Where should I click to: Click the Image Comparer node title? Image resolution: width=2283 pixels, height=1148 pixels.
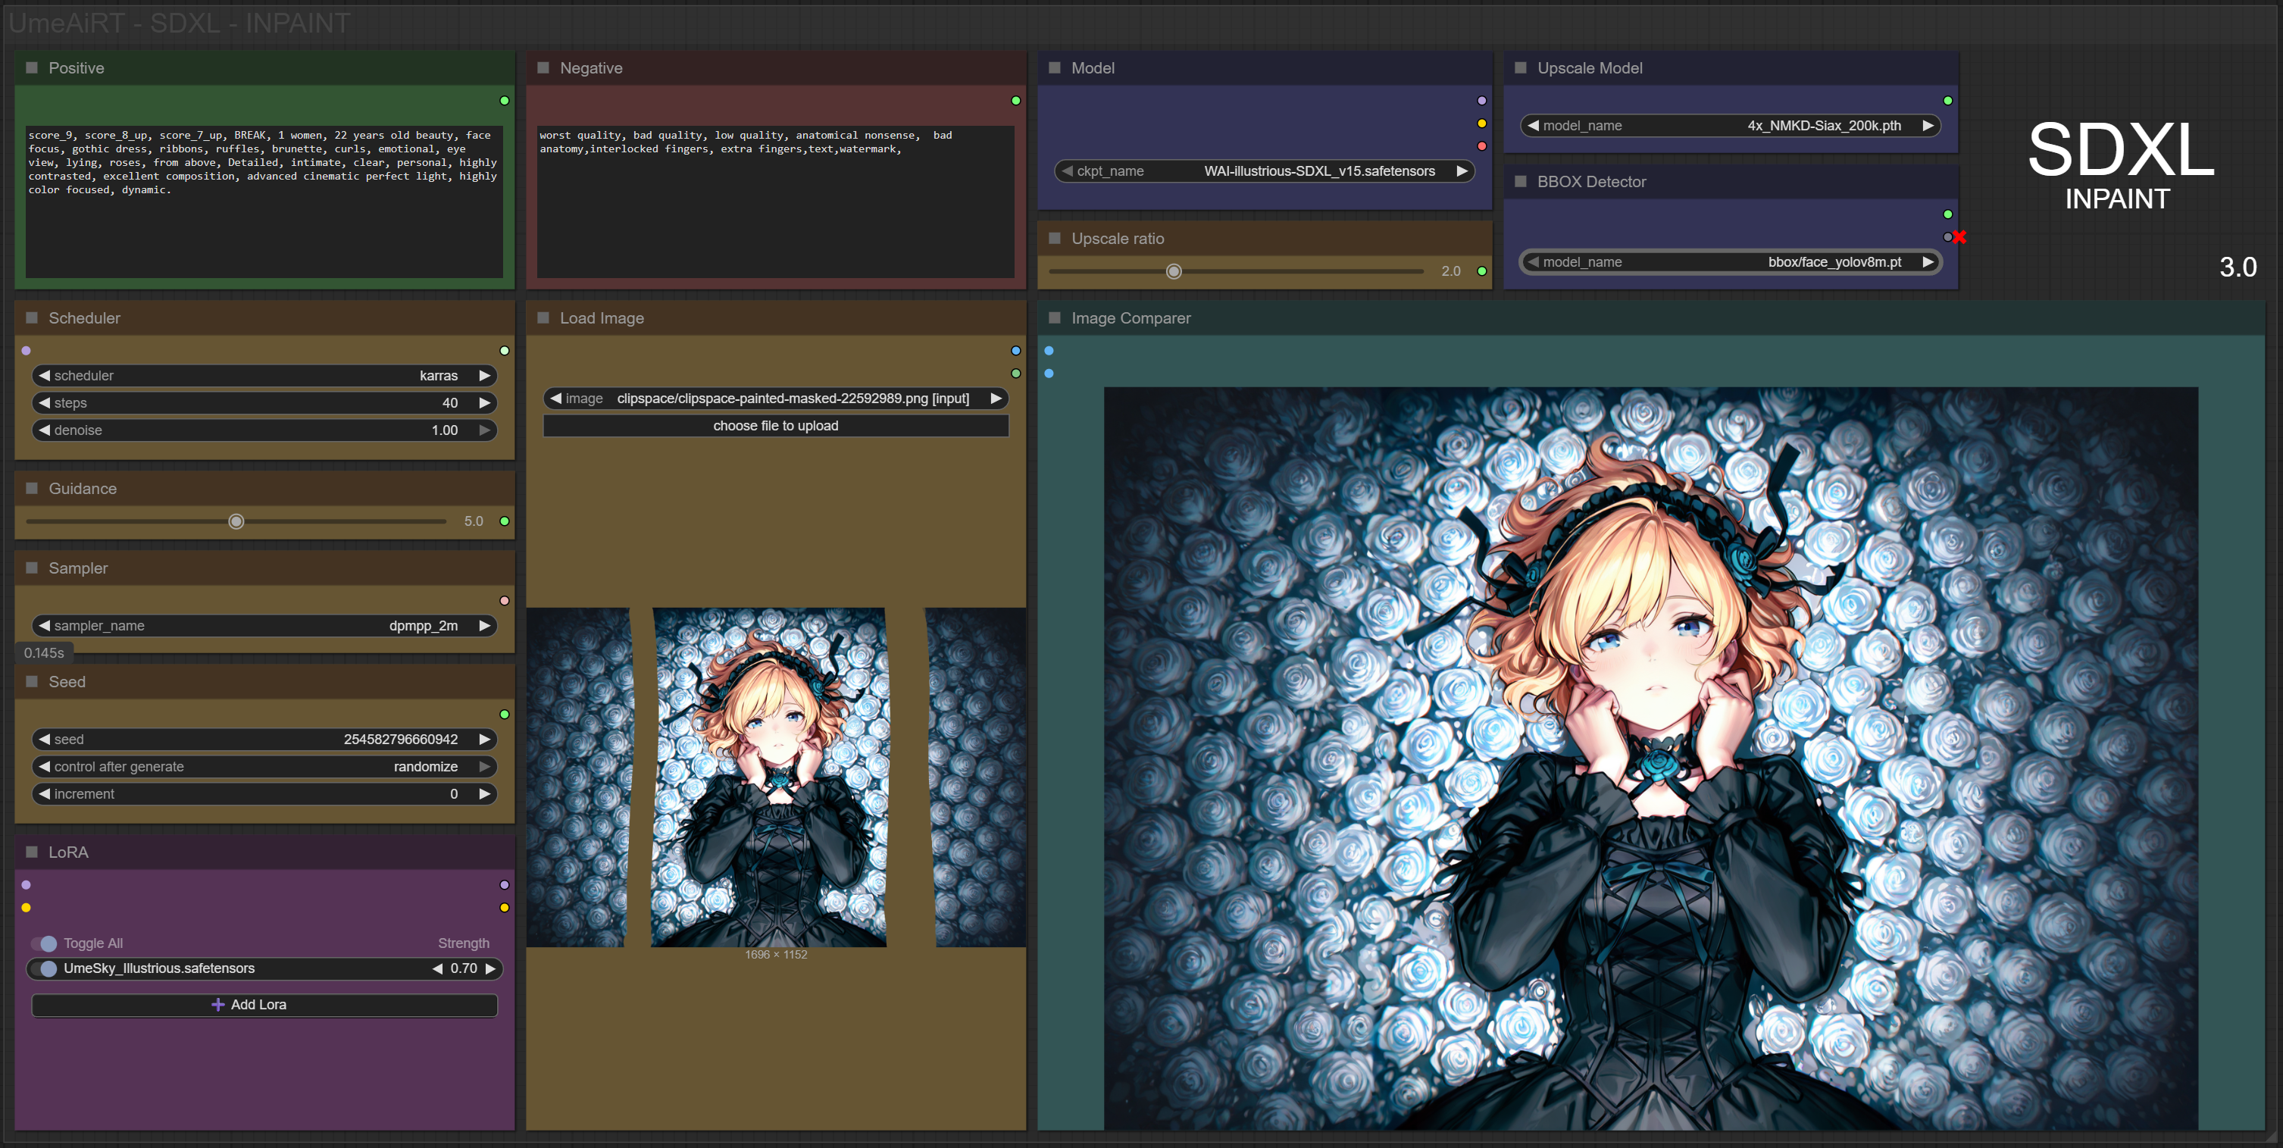point(1130,317)
